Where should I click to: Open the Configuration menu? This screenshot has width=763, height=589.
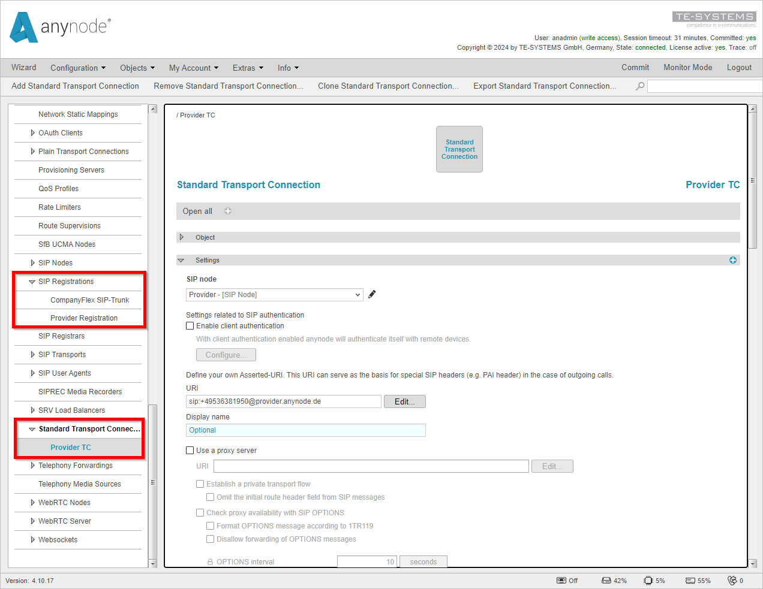click(78, 68)
